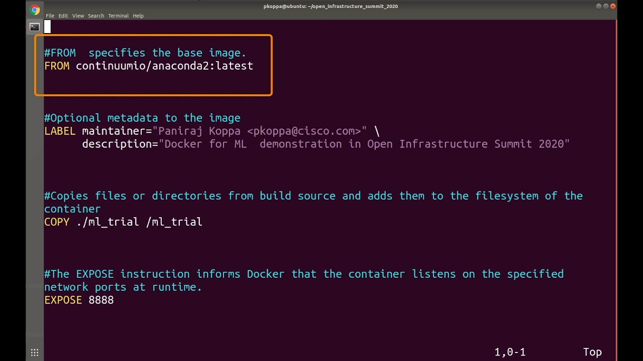Click the FROM keyword before continuumio
Viewport: 643px width, 361px height.
pyautogui.click(x=57, y=66)
